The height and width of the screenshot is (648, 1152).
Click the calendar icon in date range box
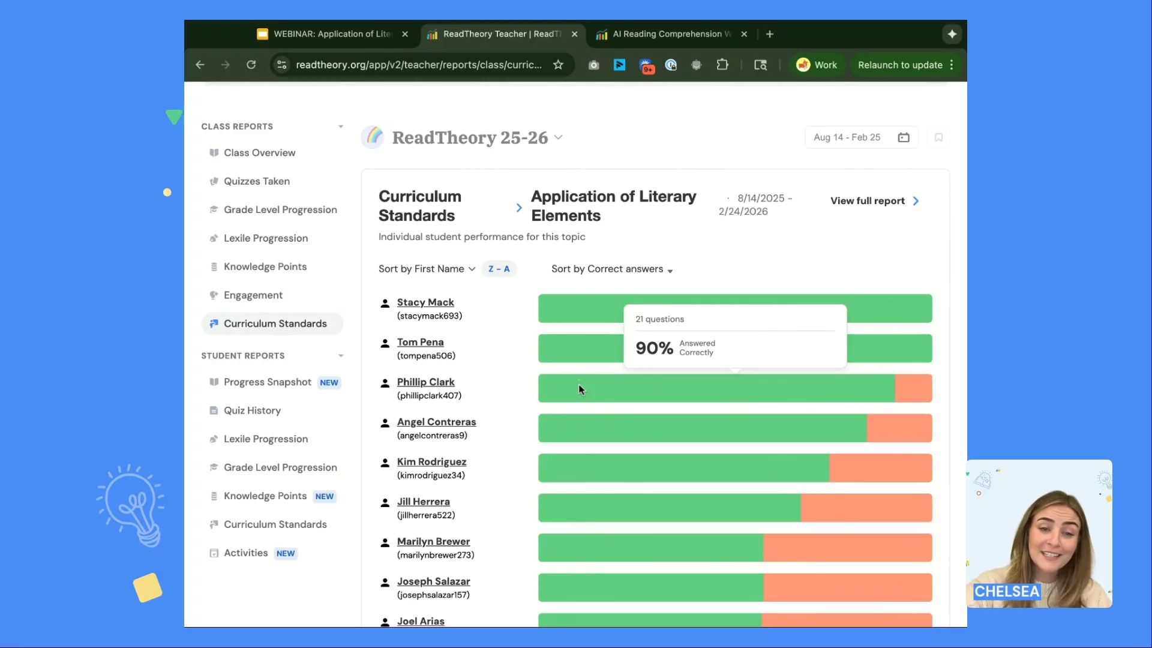pyautogui.click(x=903, y=137)
